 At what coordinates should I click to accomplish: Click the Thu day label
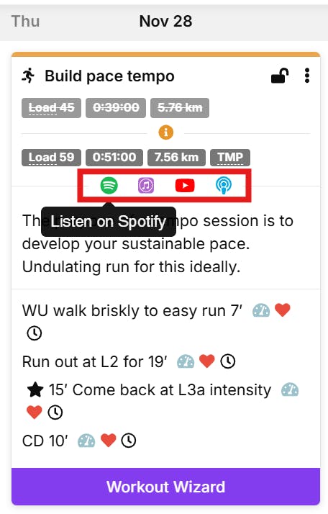pyautogui.click(x=26, y=22)
